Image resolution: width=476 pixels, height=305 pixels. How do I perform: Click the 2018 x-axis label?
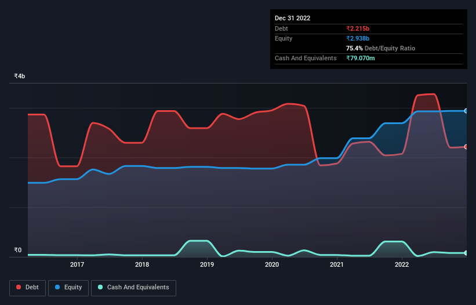[x=142, y=264]
